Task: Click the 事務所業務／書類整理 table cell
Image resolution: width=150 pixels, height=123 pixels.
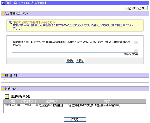Action: pos(50,105)
